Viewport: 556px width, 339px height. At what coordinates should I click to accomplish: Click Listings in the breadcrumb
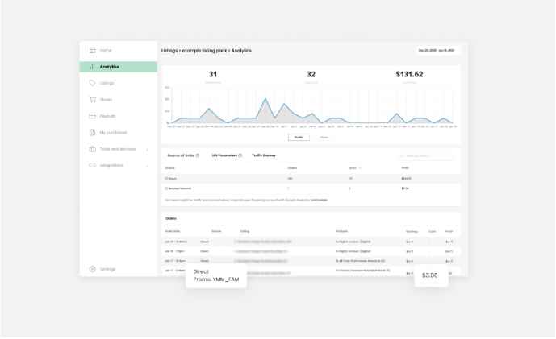tap(169, 51)
